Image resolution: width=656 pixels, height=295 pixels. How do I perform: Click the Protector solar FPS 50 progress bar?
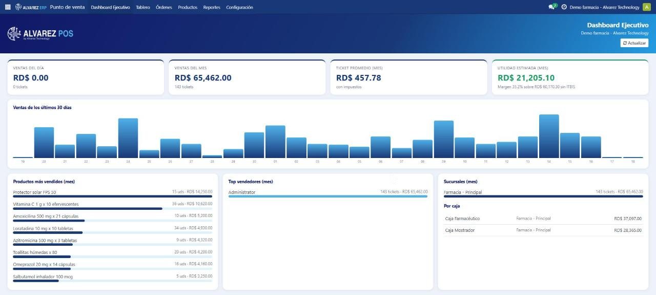click(x=113, y=196)
